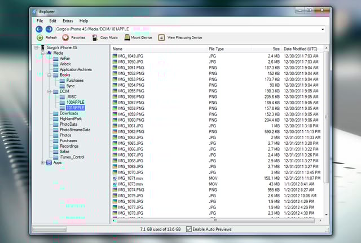Click the Downloads folder icon
Screen dimensions: 361x243
point(56,113)
